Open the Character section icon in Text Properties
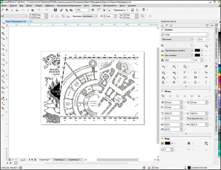 163,25
